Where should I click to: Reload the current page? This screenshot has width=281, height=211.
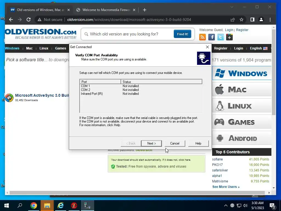29,20
